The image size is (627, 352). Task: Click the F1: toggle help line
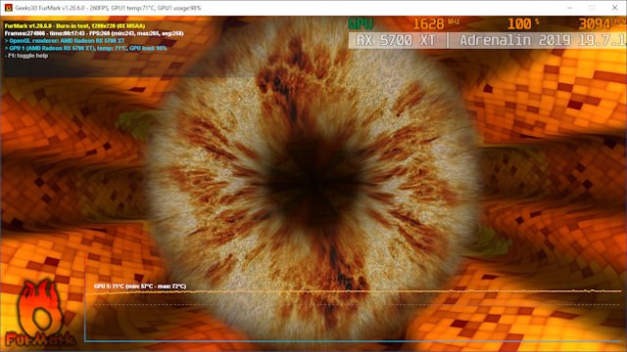26,56
